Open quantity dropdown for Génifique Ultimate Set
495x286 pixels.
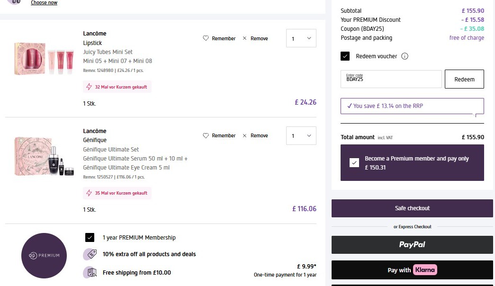[x=301, y=135]
